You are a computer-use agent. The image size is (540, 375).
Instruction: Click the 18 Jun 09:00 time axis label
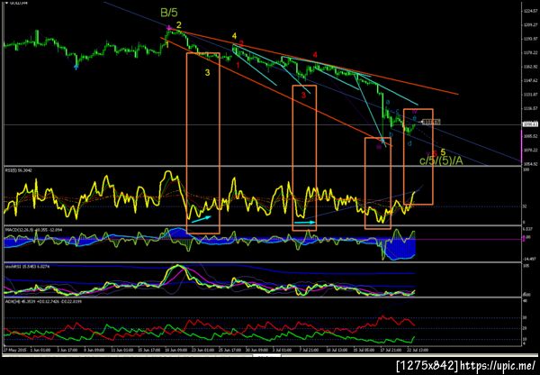[176, 350]
